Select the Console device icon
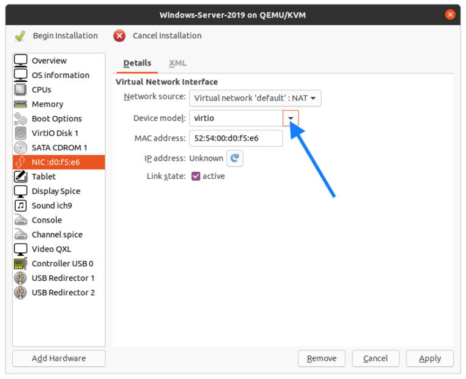 pyautogui.click(x=21, y=220)
